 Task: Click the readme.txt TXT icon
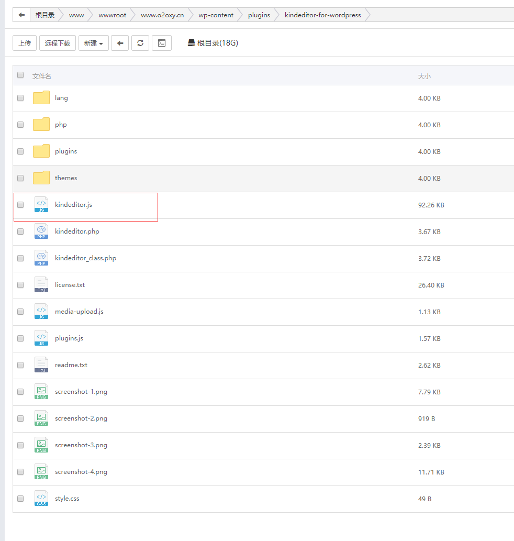[x=41, y=365]
